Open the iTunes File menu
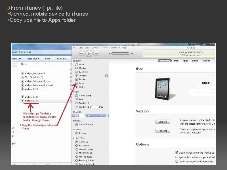Screen dimensions: 227x170 click(75, 48)
